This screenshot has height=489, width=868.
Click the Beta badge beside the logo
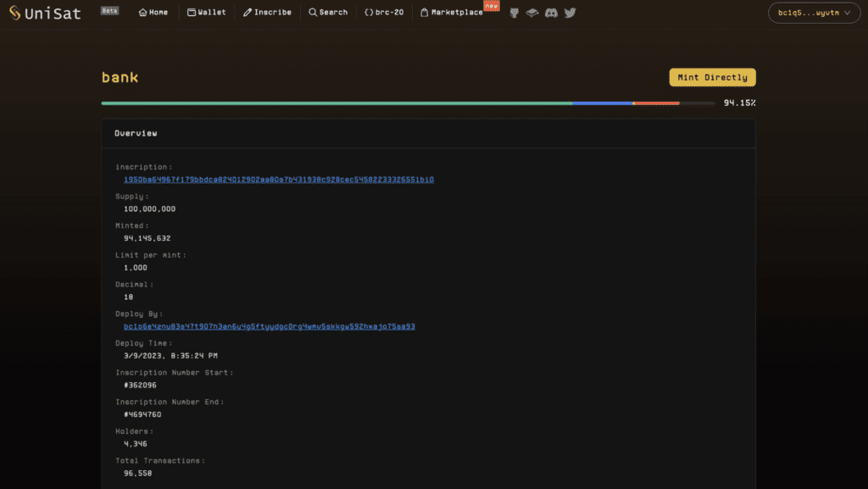pos(109,10)
